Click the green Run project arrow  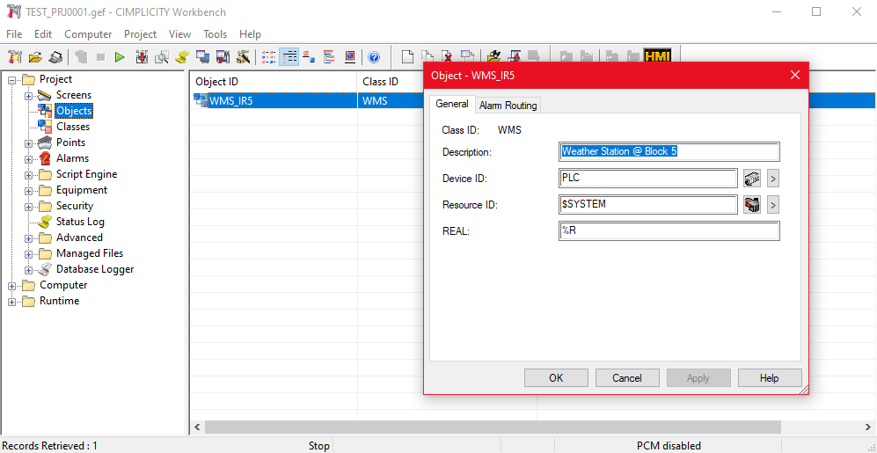(x=119, y=56)
